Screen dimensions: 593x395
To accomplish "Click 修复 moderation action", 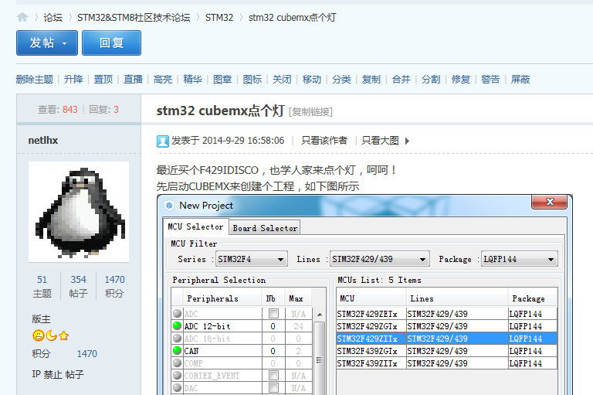I will pos(461,79).
